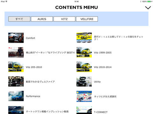153x114 pixels.
Task: Open the Vitz 1999-2005 thumbnail
Action: pyautogui.click(x=84, y=52)
